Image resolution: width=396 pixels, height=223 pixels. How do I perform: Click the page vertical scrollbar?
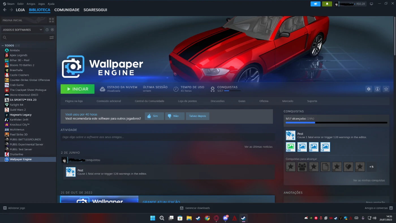tap(395, 36)
